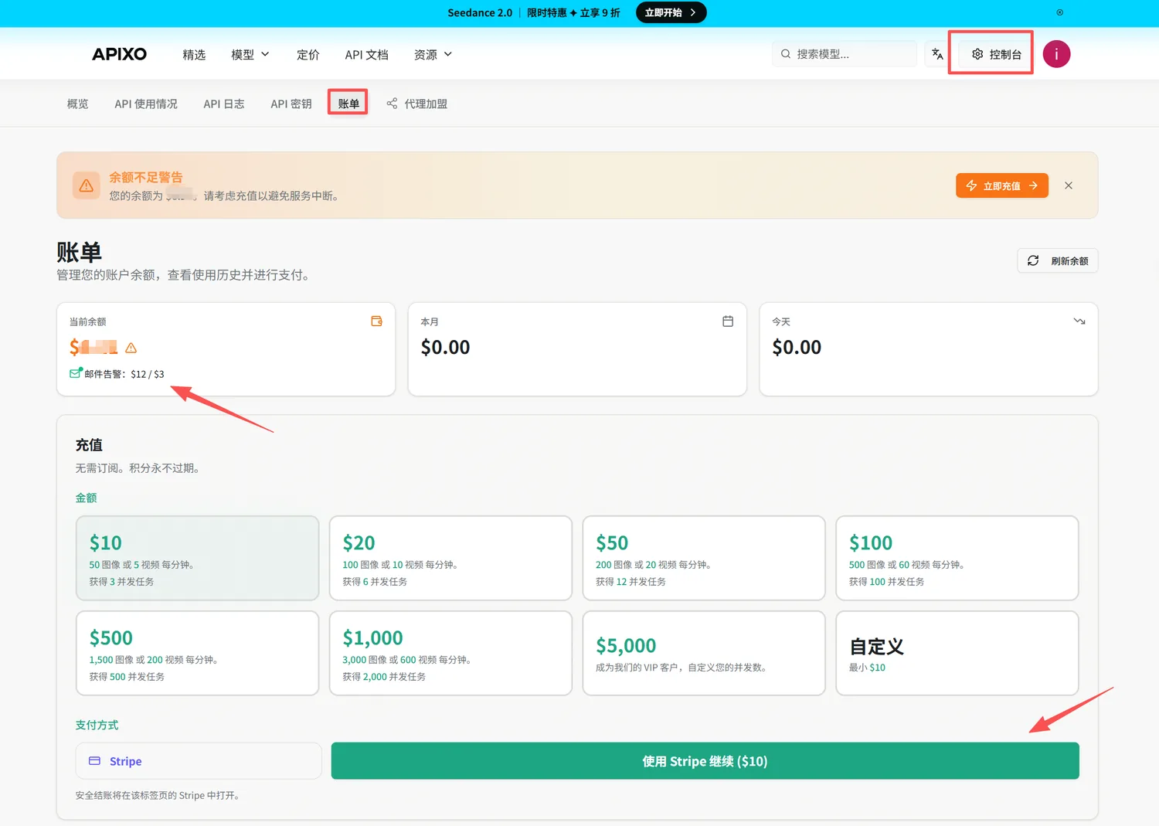Close the 余额不足警告 alert
The width and height of the screenshot is (1159, 826).
1069,185
